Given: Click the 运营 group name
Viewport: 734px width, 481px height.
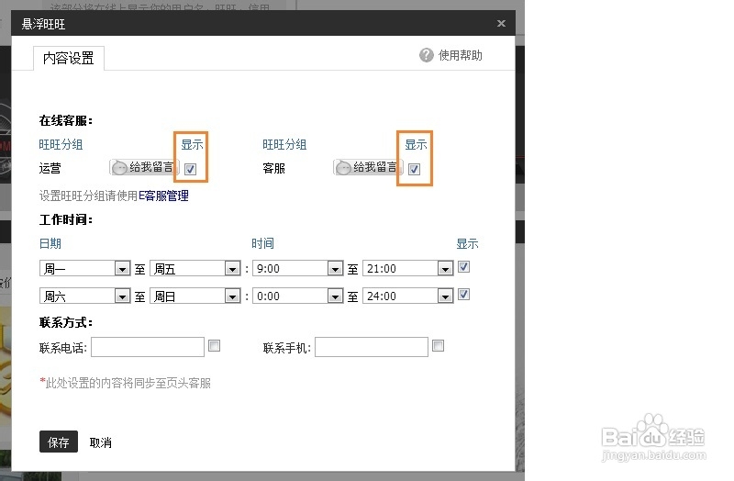Looking at the screenshot, I should 50,168.
